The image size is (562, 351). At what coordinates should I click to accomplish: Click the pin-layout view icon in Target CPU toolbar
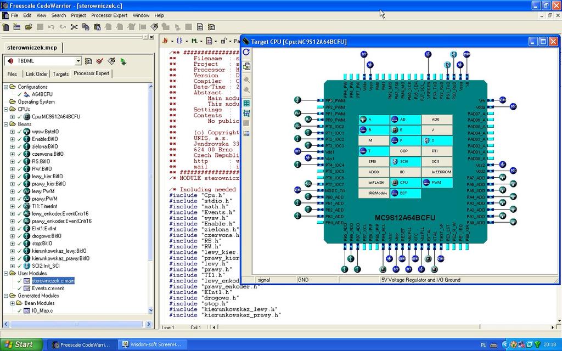coord(246,114)
